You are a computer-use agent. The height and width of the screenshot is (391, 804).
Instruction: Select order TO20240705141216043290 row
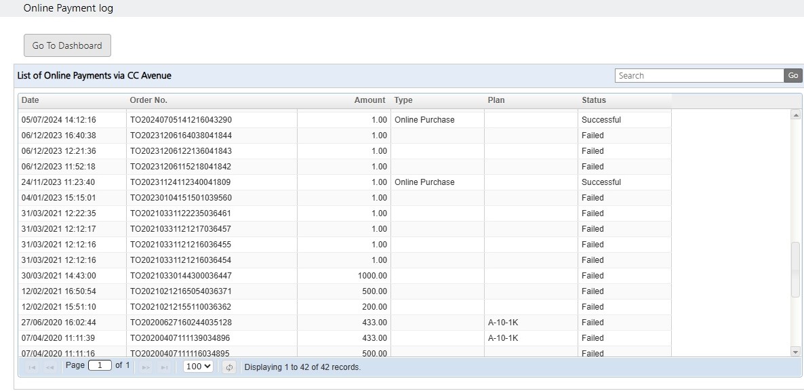pyautogui.click(x=344, y=120)
